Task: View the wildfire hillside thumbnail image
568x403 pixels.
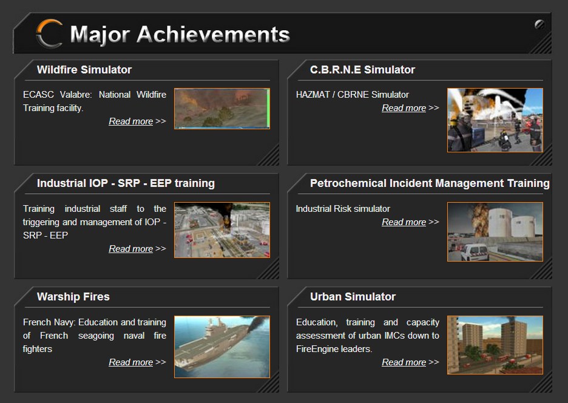Action: (x=222, y=109)
